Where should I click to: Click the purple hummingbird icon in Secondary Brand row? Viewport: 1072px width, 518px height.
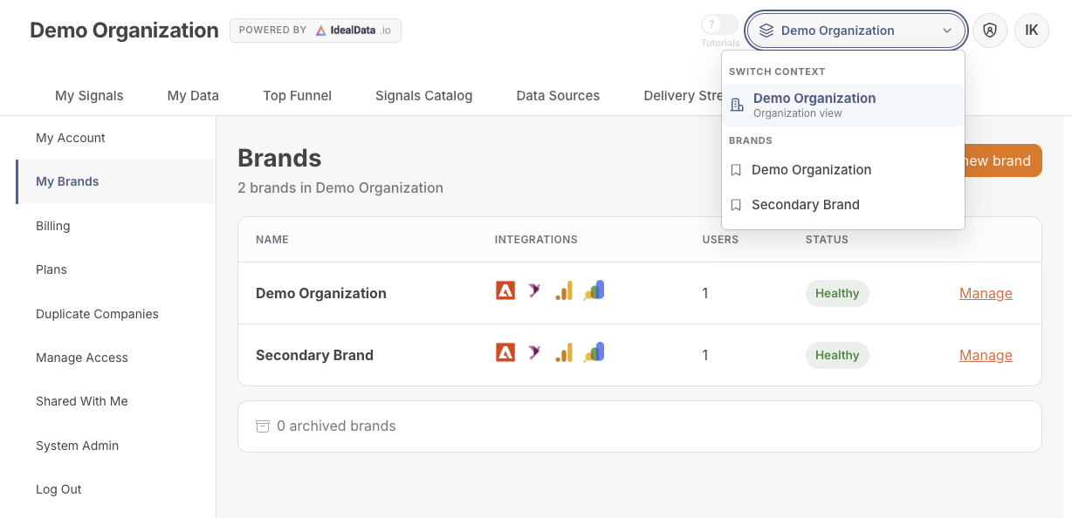point(534,353)
